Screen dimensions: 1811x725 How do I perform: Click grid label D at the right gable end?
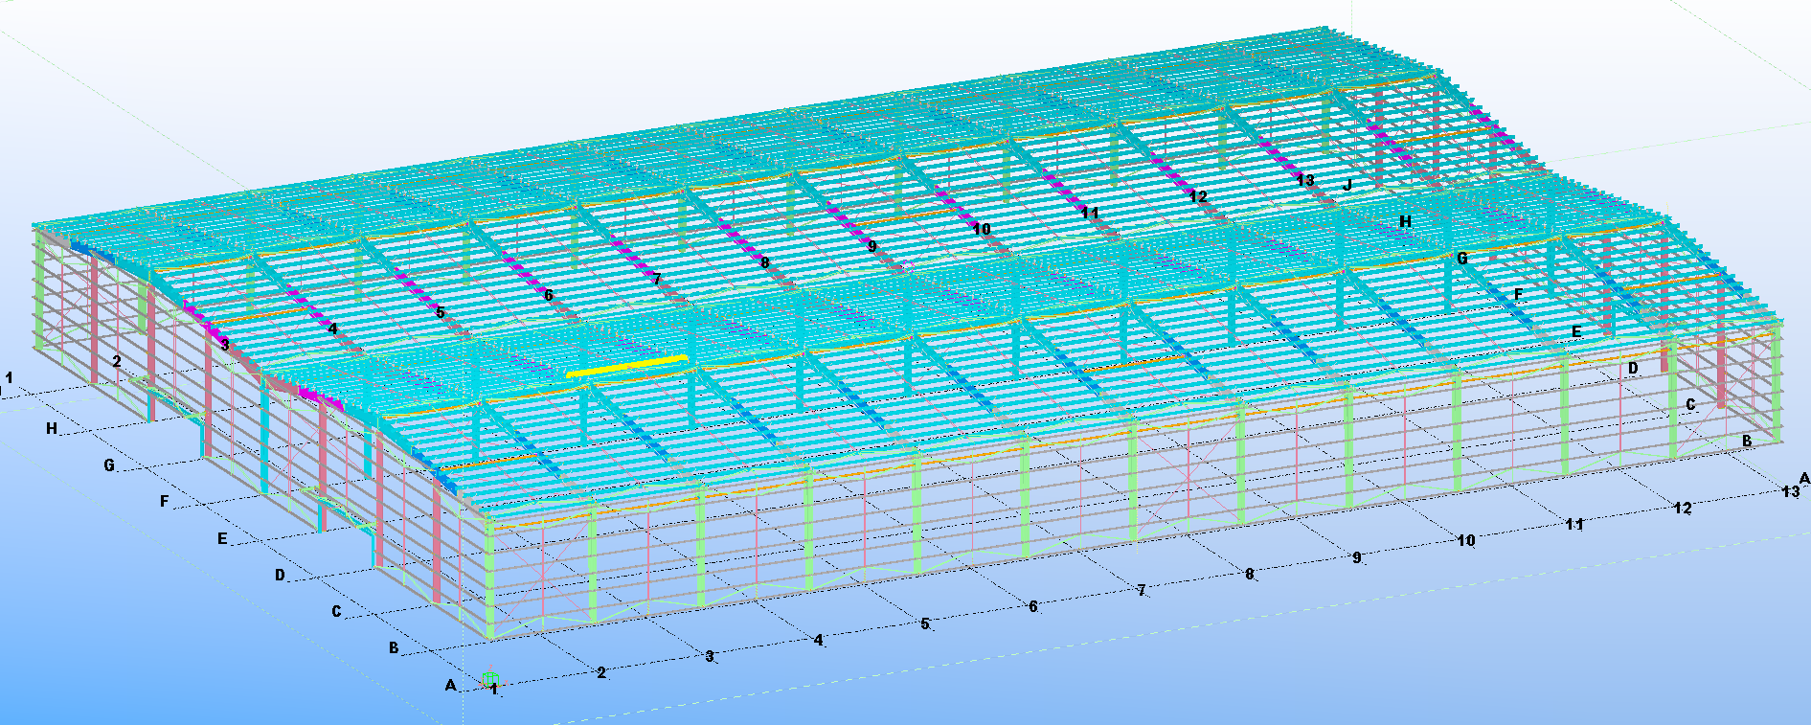click(1633, 368)
